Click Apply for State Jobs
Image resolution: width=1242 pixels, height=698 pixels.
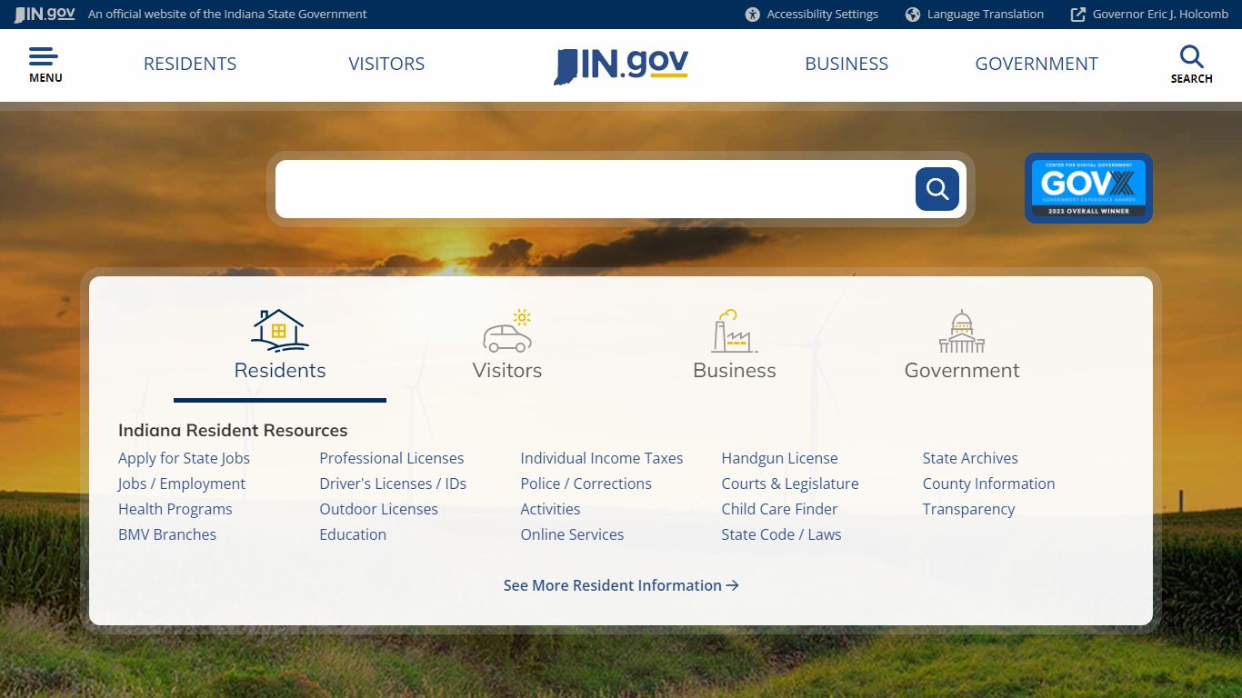point(184,458)
